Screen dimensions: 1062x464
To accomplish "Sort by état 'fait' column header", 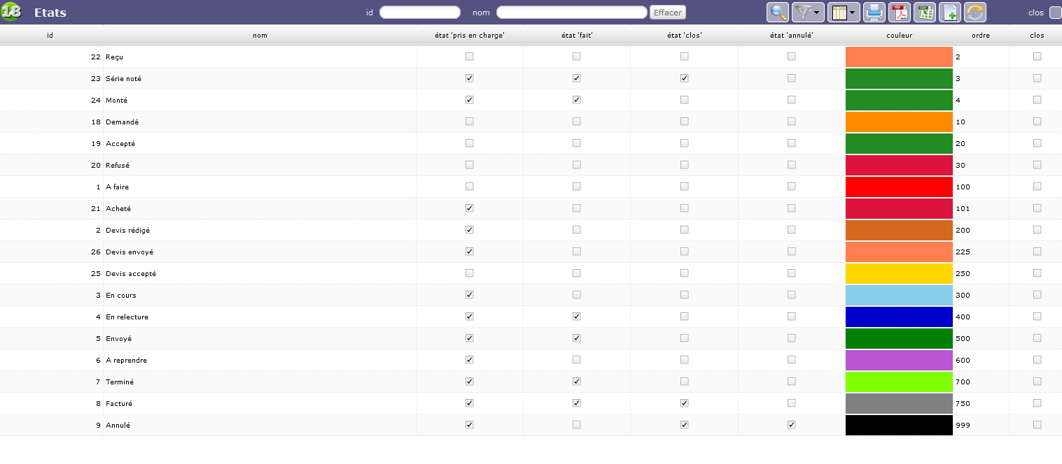I will click(x=577, y=35).
